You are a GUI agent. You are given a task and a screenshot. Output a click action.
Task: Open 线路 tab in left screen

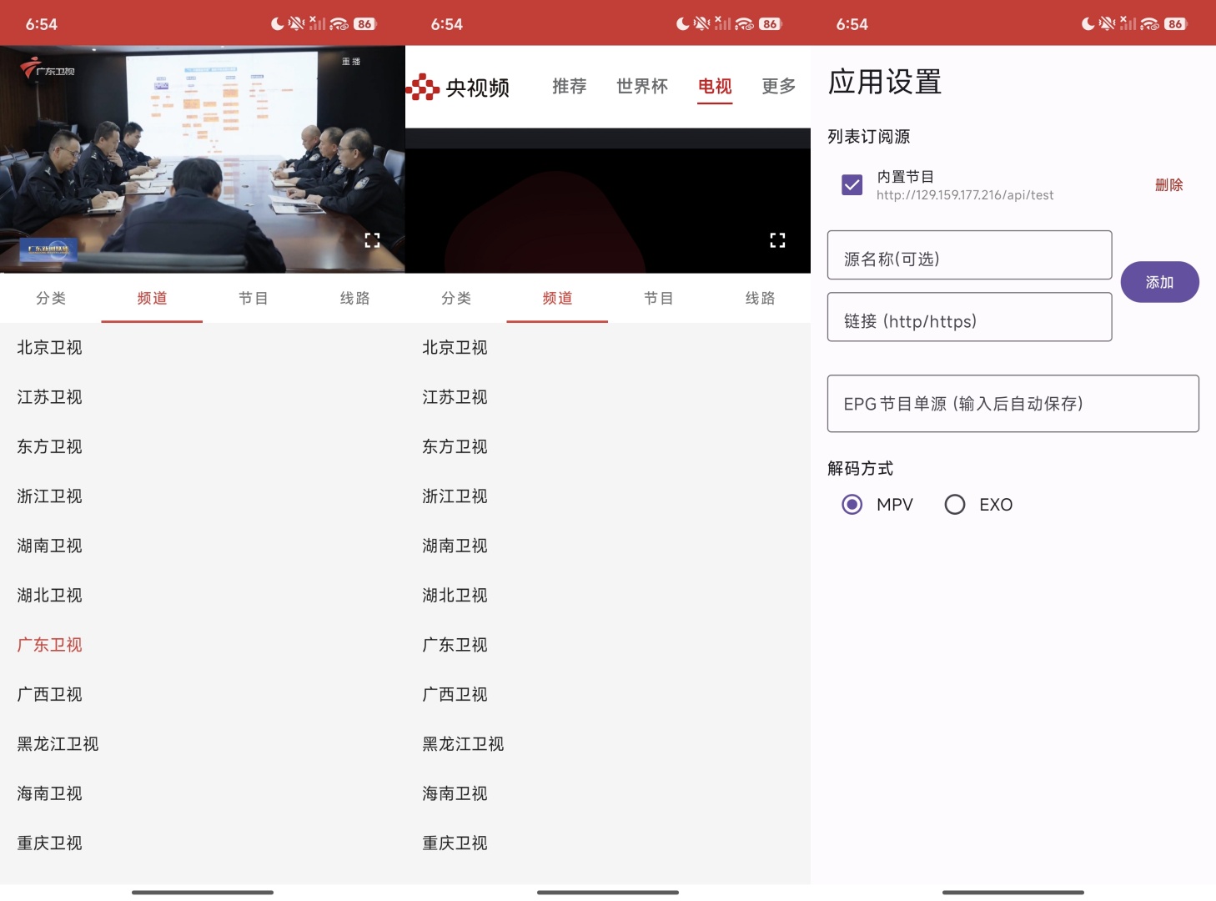click(x=354, y=298)
